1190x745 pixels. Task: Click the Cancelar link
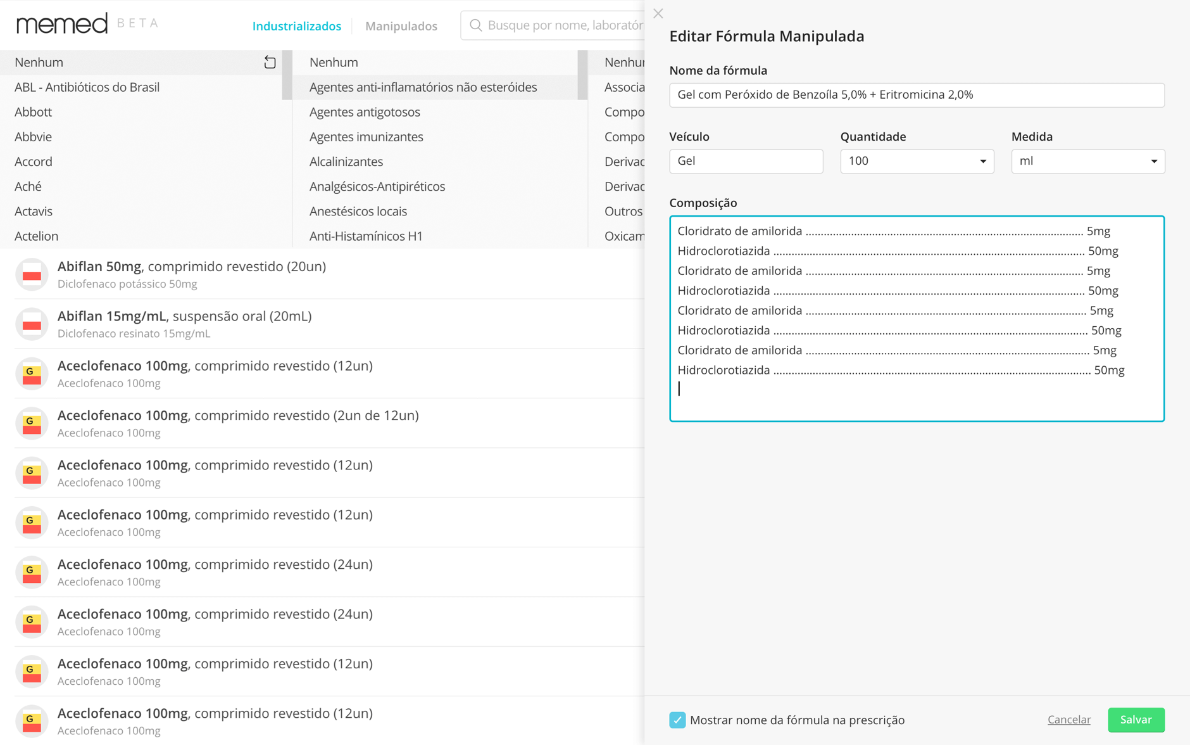(1068, 720)
